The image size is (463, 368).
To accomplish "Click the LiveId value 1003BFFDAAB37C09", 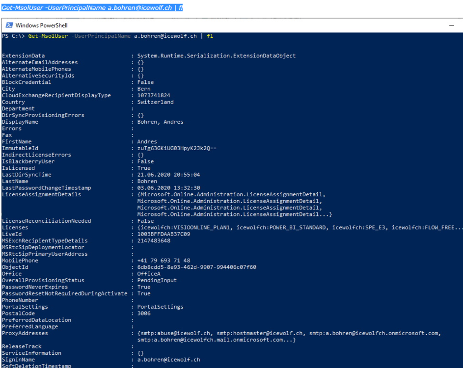I will pos(163,234).
